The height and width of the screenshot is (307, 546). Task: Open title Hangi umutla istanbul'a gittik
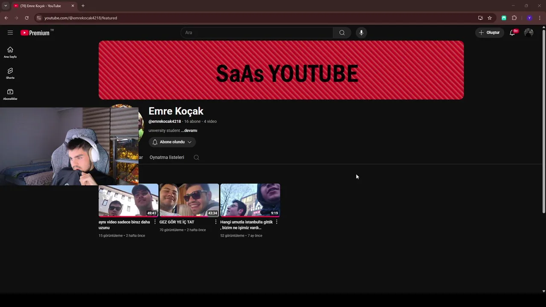pos(247,225)
